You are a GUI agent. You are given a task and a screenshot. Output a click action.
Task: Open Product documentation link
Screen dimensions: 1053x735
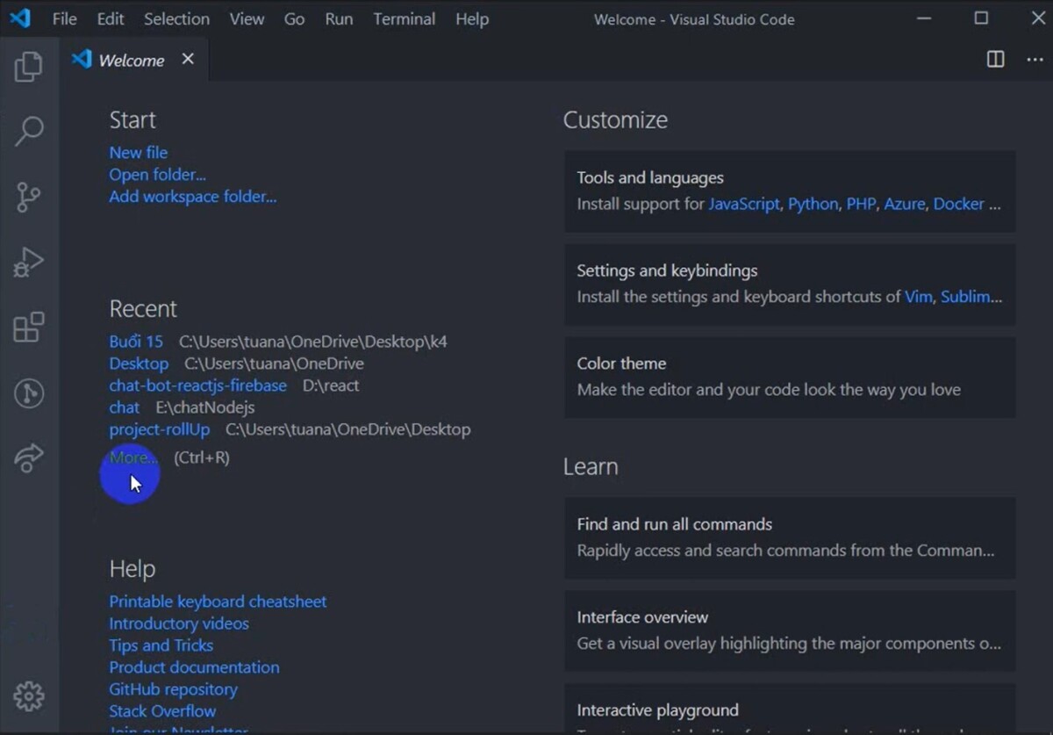[195, 667]
